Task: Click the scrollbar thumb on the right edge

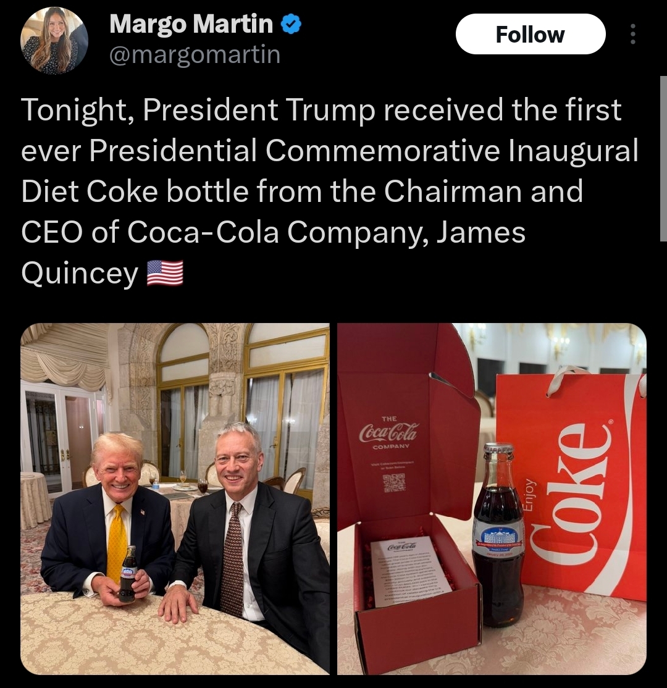Action: (x=663, y=158)
